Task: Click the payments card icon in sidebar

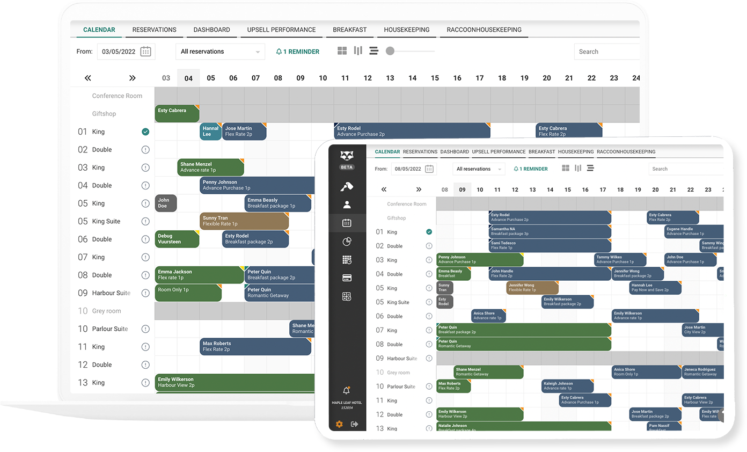Action: 347,277
